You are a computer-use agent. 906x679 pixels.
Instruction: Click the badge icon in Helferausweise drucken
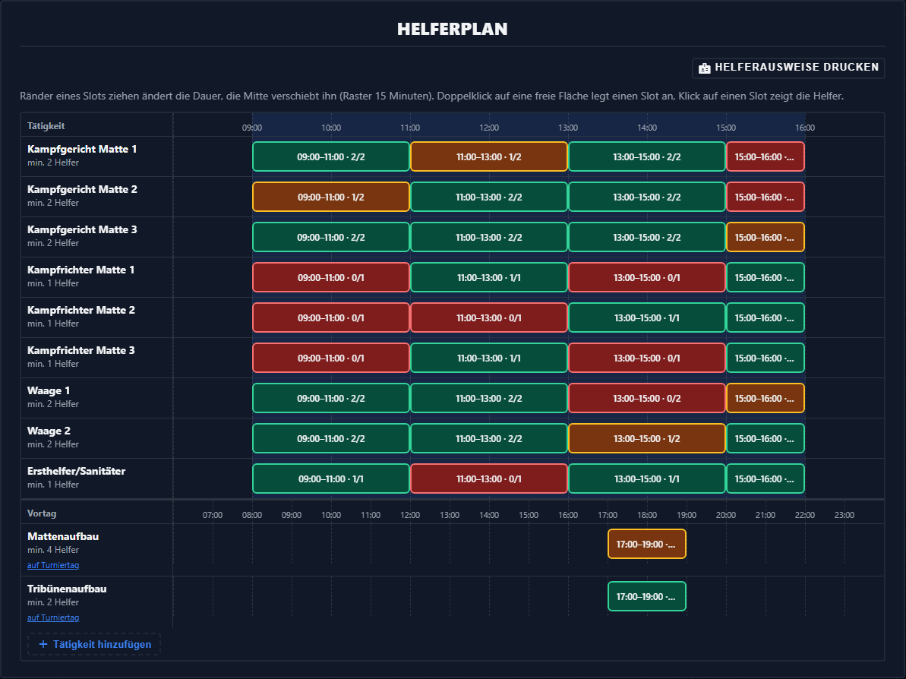pos(704,68)
